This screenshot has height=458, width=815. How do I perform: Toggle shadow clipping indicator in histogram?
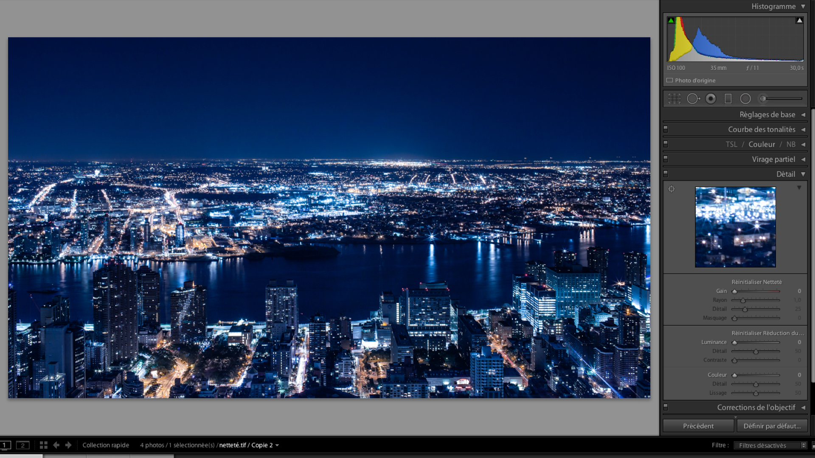click(671, 20)
